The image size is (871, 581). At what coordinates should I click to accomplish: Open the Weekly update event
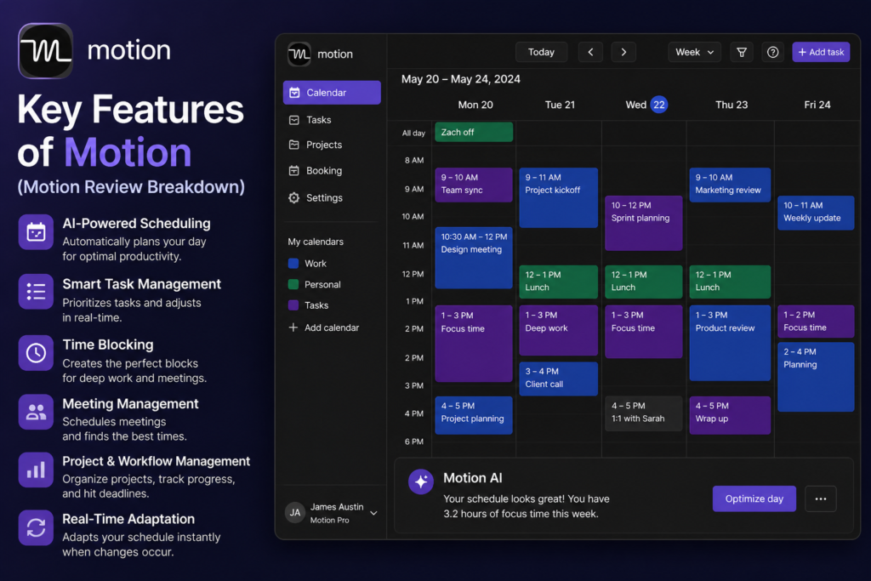point(816,213)
